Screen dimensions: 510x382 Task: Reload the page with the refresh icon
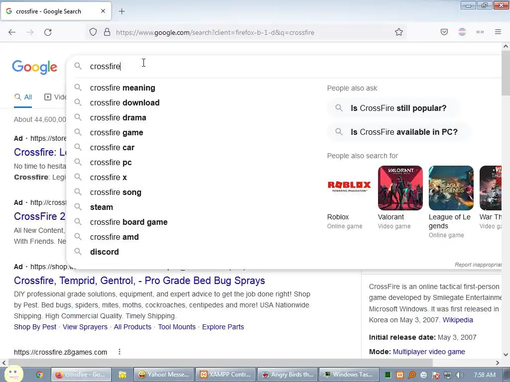48,32
